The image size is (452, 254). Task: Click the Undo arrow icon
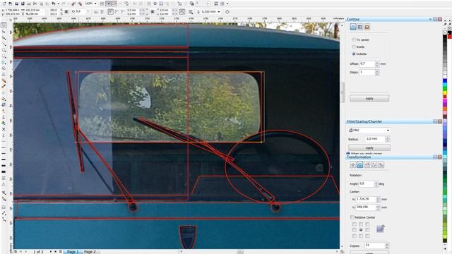(54, 4)
